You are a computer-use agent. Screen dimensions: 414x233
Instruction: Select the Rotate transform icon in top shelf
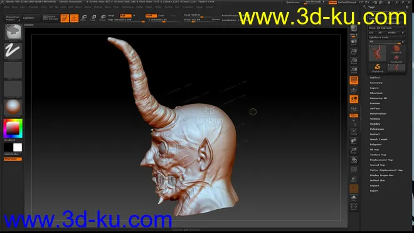[x=103, y=18]
